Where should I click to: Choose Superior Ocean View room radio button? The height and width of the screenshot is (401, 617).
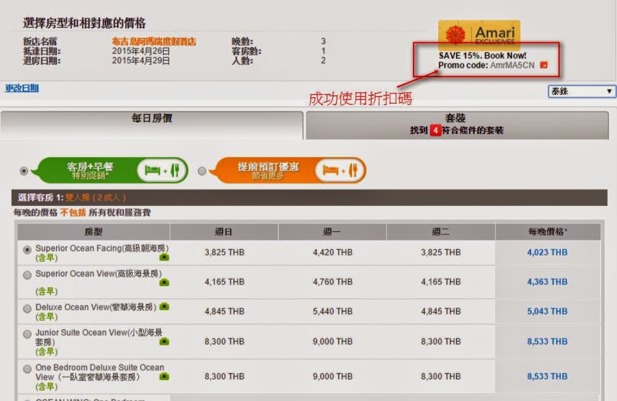[27, 275]
